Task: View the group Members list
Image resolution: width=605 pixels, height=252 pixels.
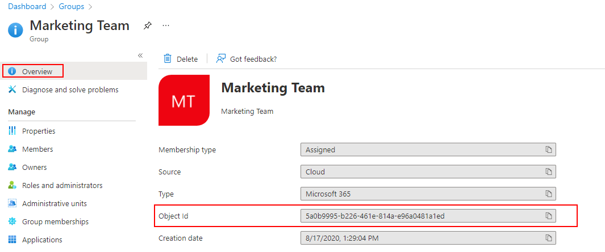Action: (x=37, y=149)
